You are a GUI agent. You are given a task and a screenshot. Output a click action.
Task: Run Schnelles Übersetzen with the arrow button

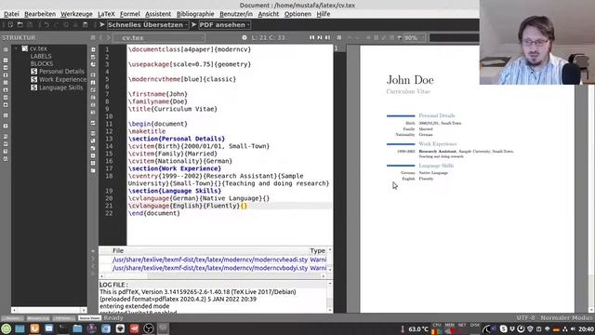coord(101,25)
